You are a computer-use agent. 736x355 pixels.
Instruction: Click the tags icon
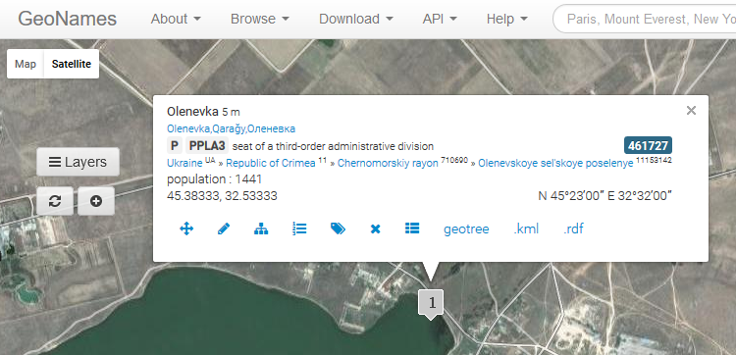pyautogui.click(x=338, y=228)
